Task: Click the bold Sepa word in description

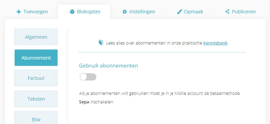Action: tap(84, 102)
